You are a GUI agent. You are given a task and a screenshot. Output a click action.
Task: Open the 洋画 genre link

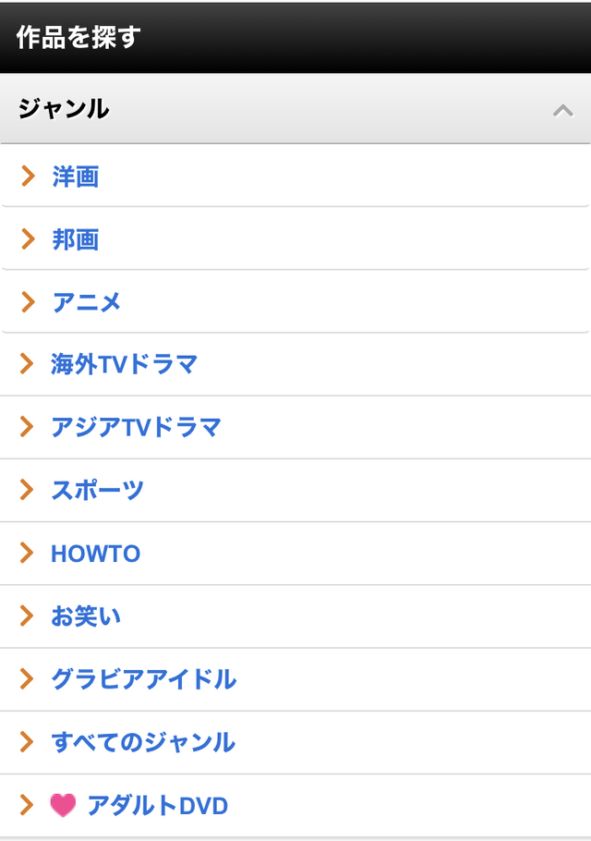pos(76,177)
